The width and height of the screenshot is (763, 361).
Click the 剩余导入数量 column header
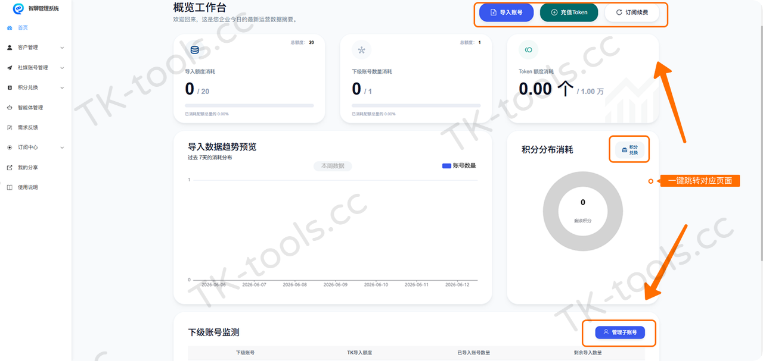click(x=588, y=353)
